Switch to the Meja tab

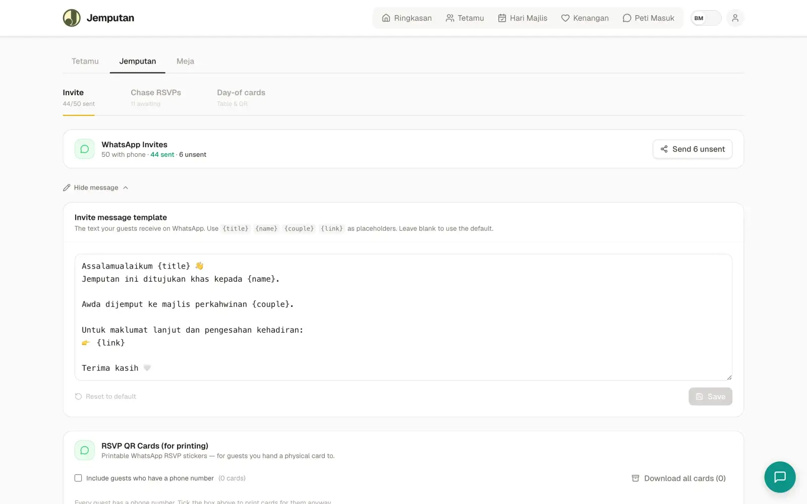pyautogui.click(x=185, y=61)
